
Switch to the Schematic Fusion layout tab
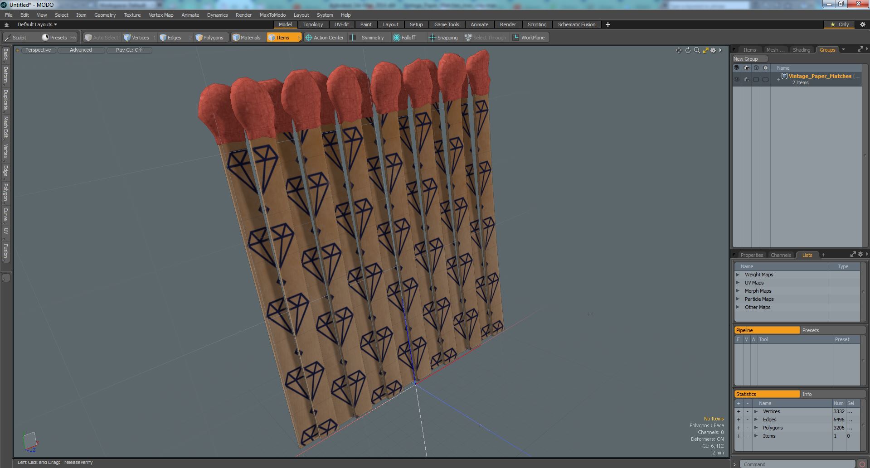(x=577, y=24)
